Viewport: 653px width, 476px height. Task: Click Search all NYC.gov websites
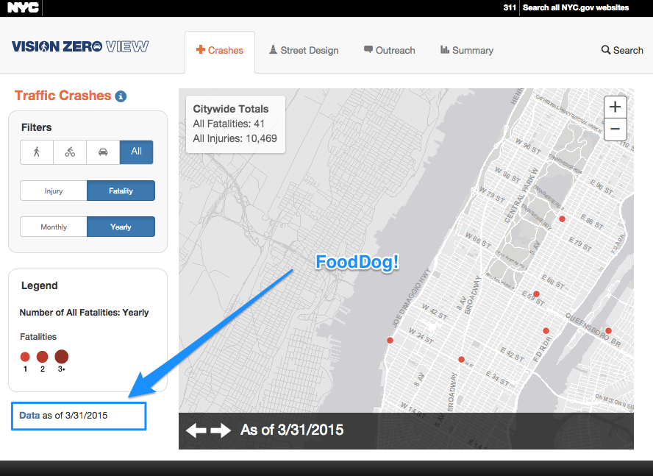tap(576, 7)
